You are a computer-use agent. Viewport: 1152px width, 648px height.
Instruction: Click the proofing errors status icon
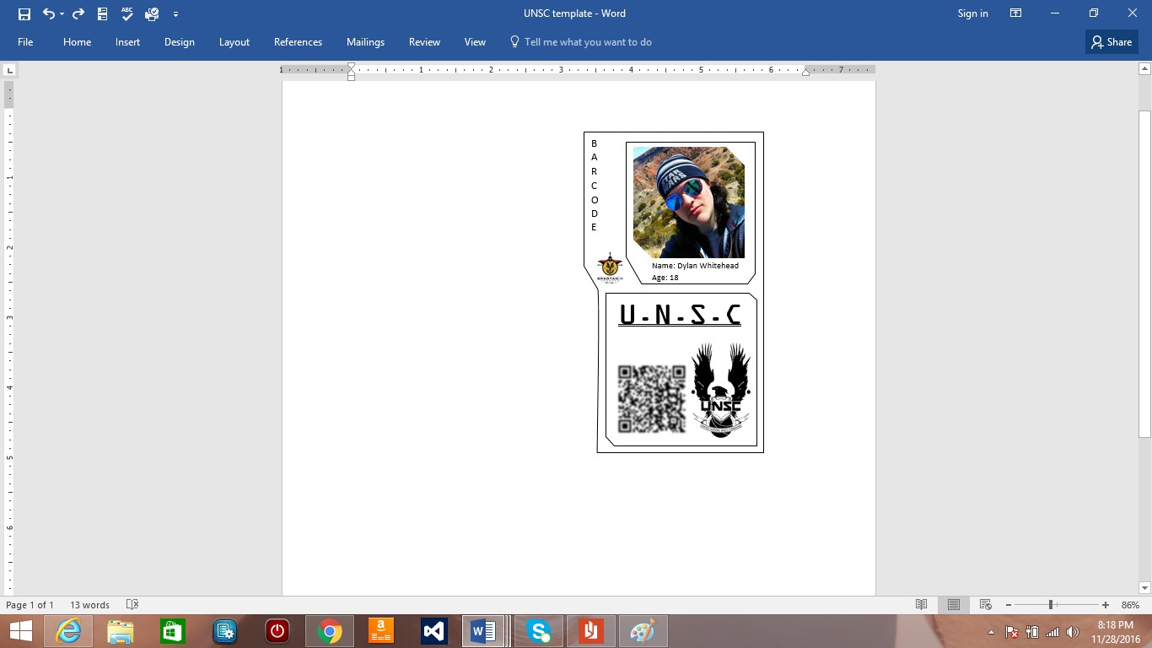(132, 605)
